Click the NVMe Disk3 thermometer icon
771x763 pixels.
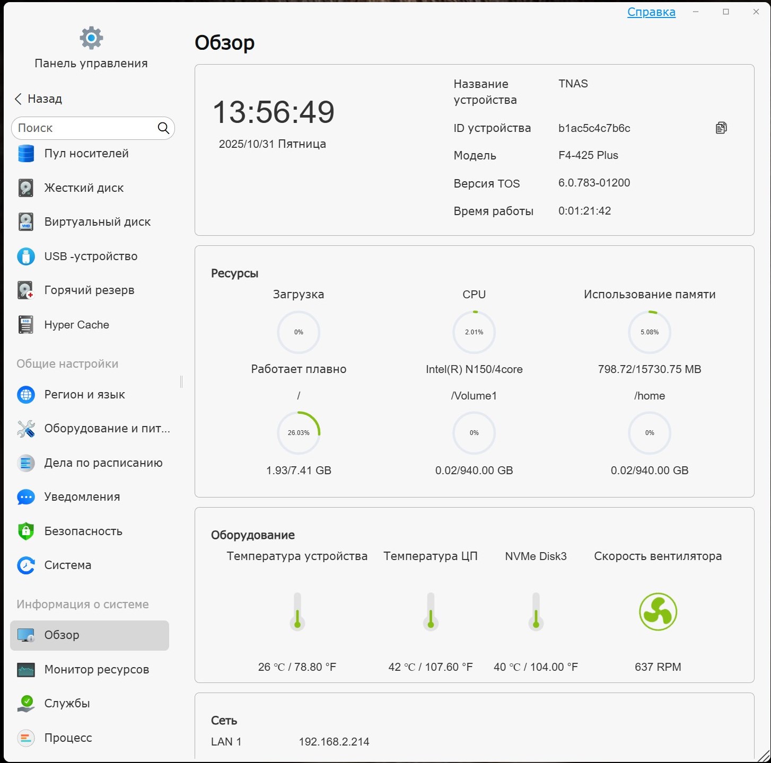[536, 611]
